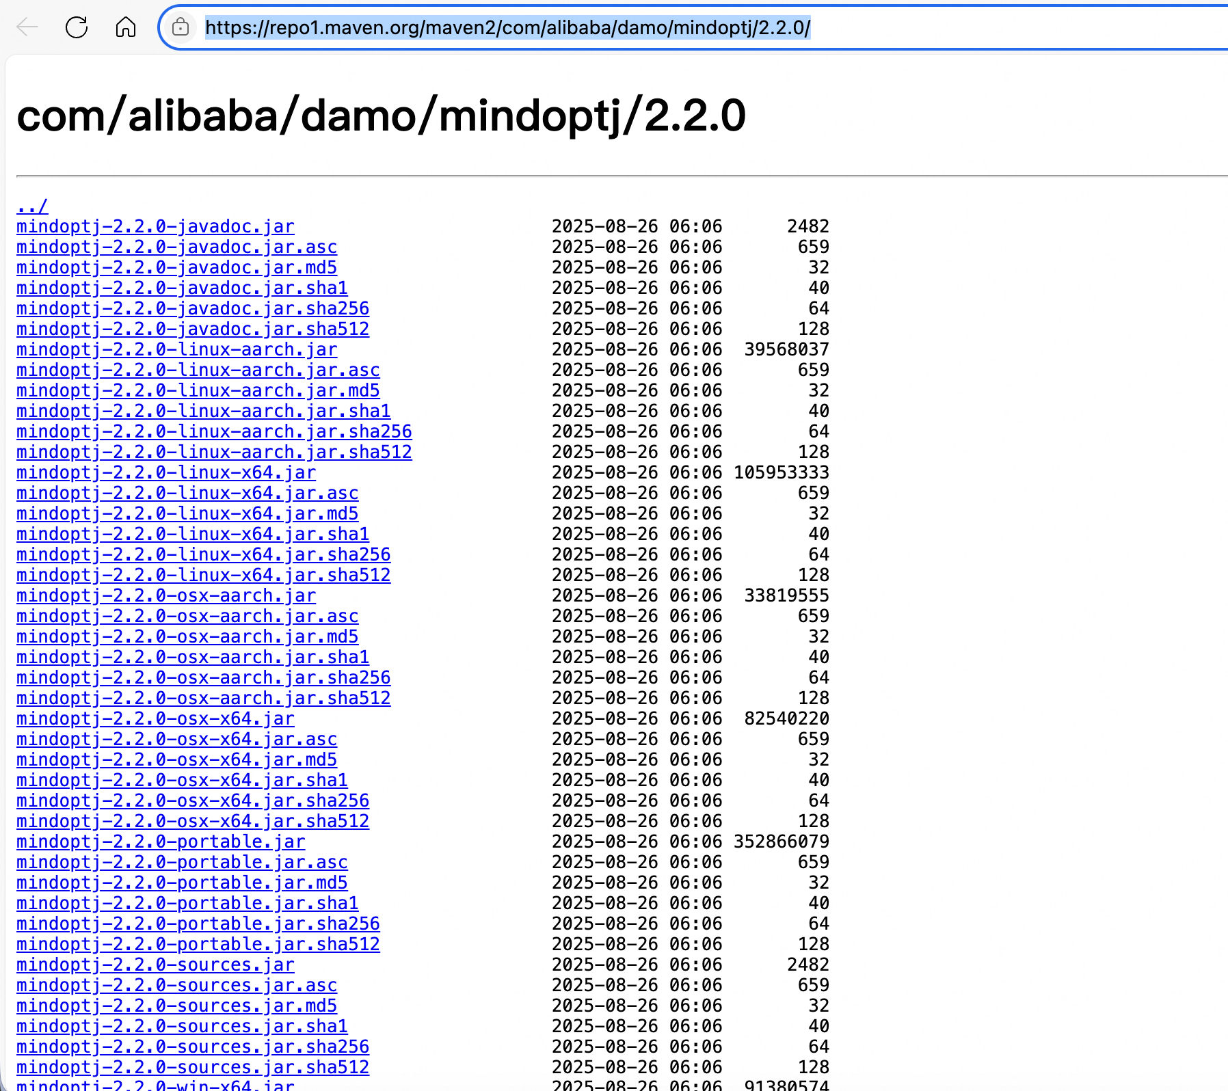Image resolution: width=1228 pixels, height=1091 pixels.
Task: Select the date of the javadoc.jar row
Action: coord(637,226)
